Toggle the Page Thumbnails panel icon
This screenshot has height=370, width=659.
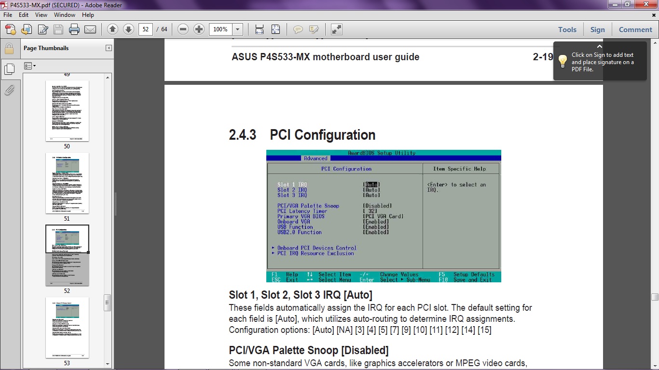point(9,70)
